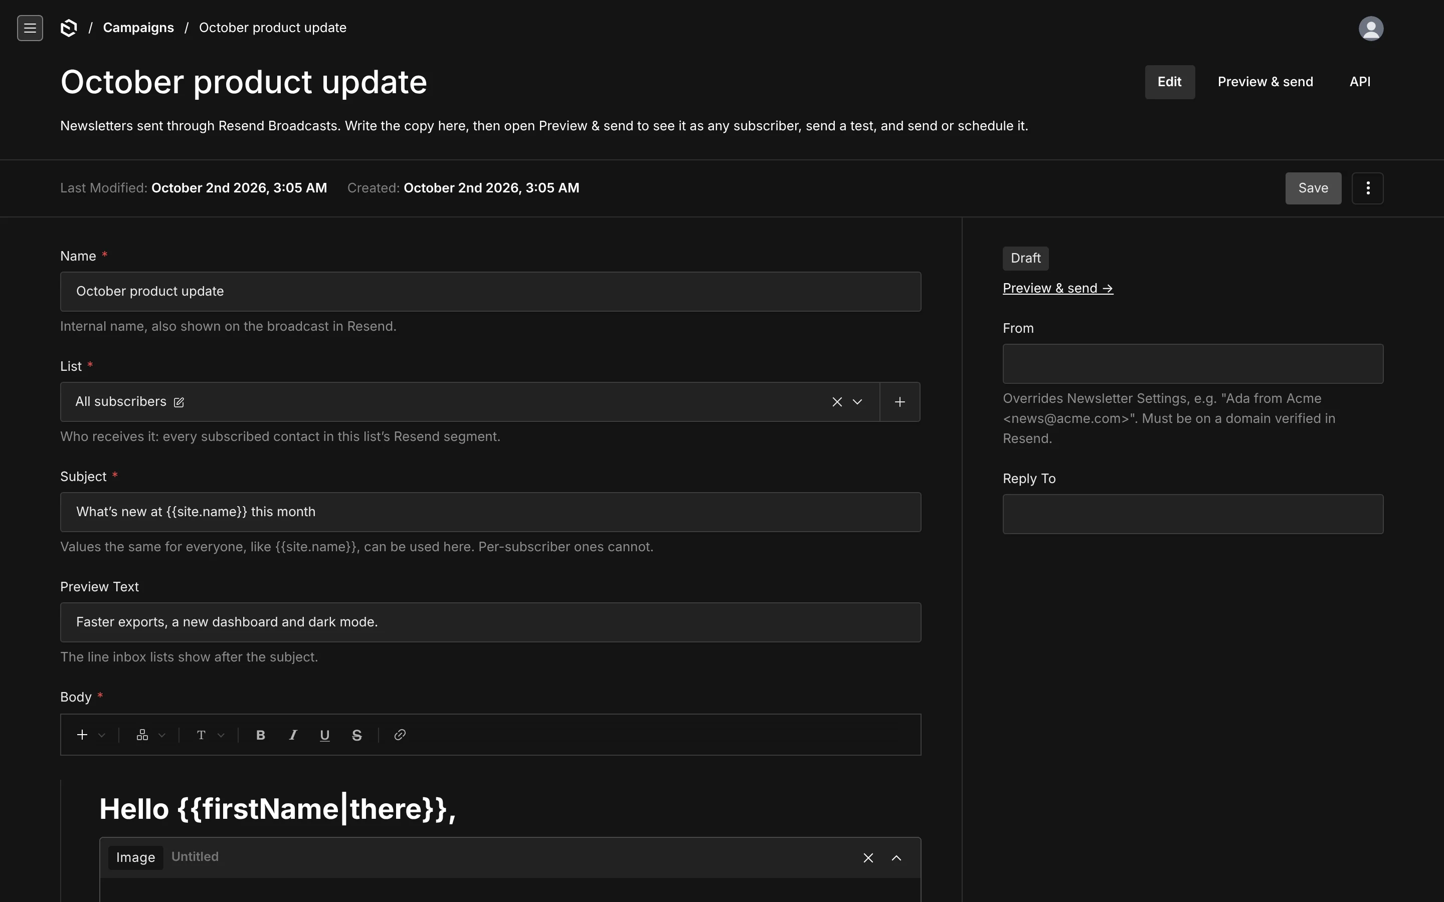Toggle strikethrough formatting in Body toolbar
The height and width of the screenshot is (902, 1444).
(357, 735)
